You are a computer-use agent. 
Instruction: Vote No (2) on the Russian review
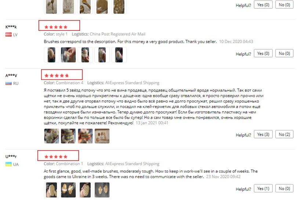284,134
